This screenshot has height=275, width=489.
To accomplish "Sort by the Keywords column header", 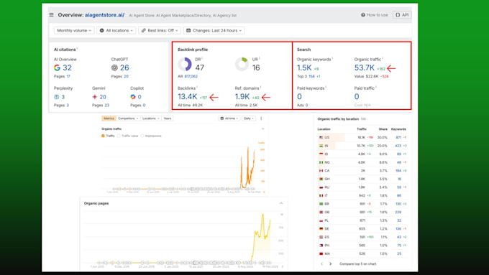I will 398,129.
